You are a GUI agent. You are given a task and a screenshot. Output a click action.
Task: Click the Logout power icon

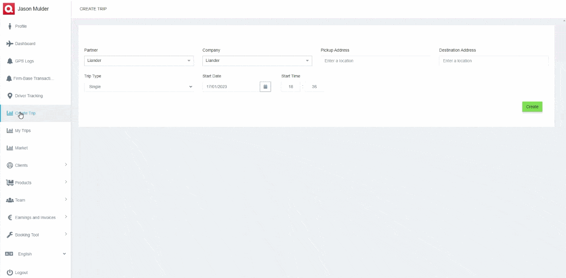coord(10,272)
